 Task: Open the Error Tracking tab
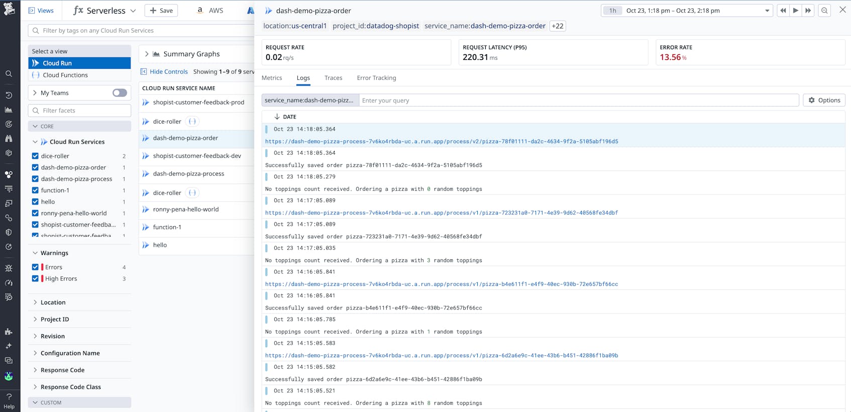[x=376, y=78]
